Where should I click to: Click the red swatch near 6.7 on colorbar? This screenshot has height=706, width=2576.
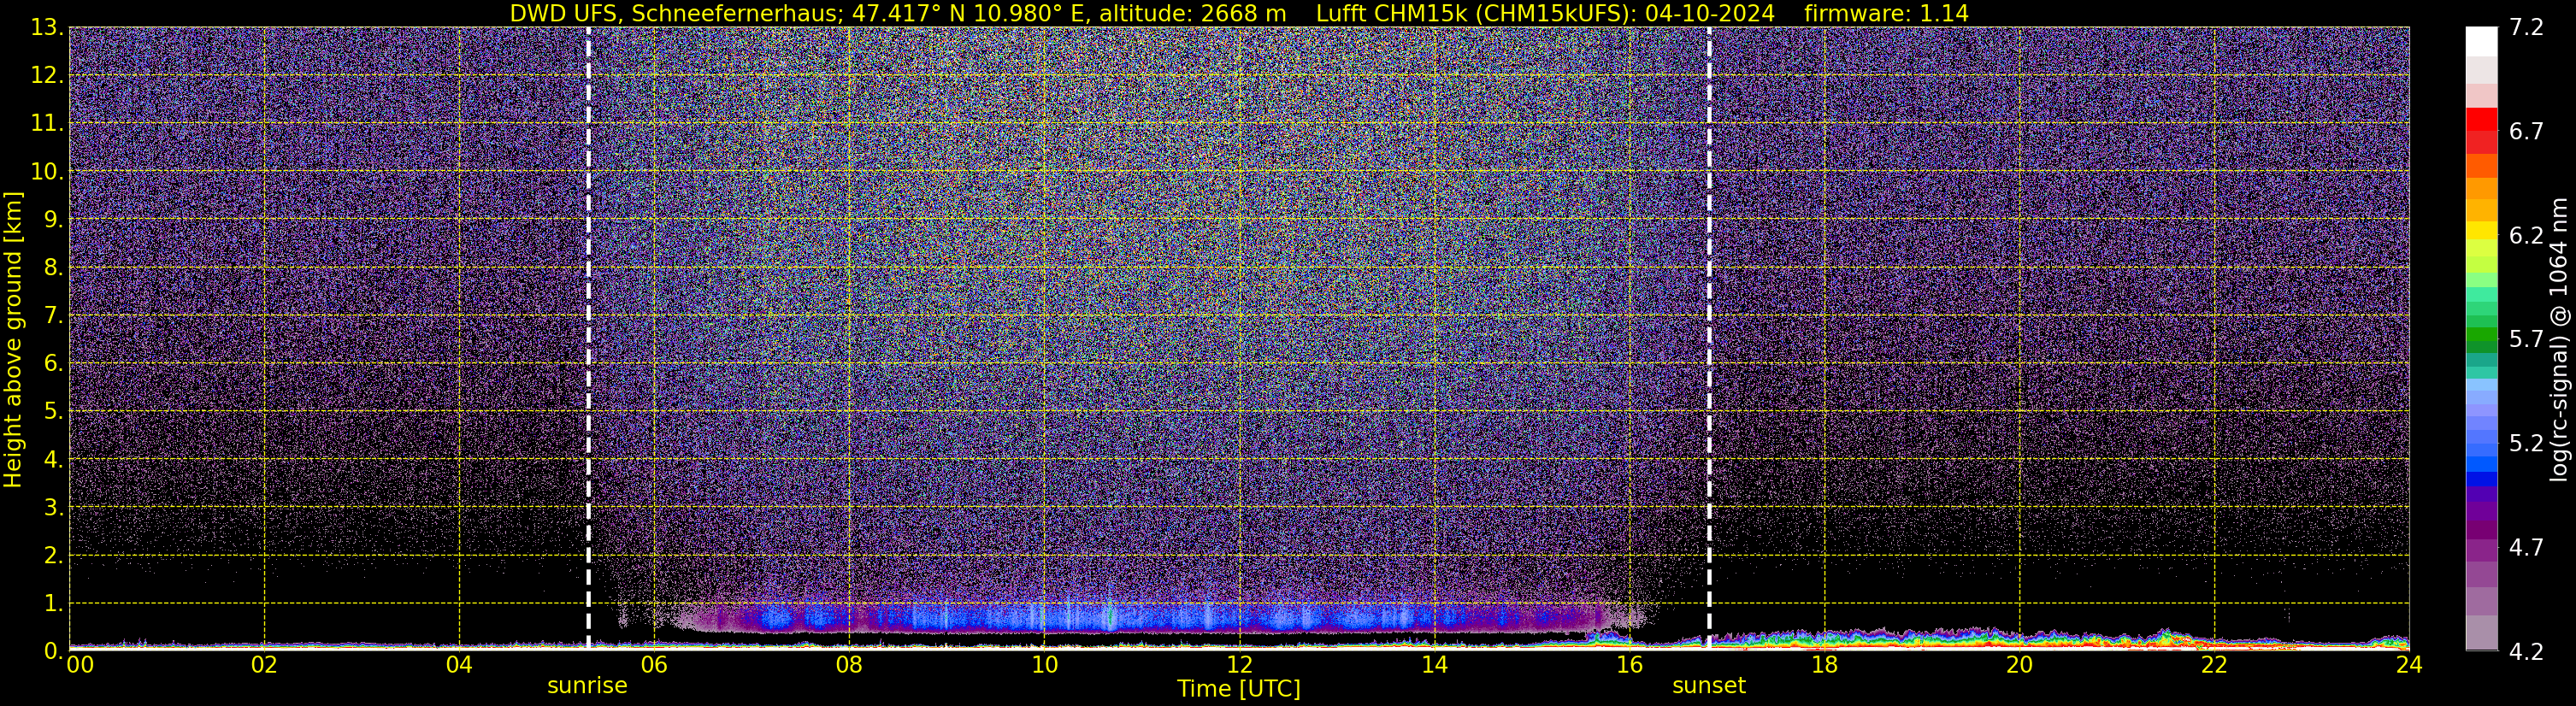coord(2481,119)
